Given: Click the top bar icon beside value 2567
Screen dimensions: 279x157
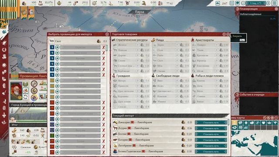Looking at the screenshot, I should [x=218, y=3].
